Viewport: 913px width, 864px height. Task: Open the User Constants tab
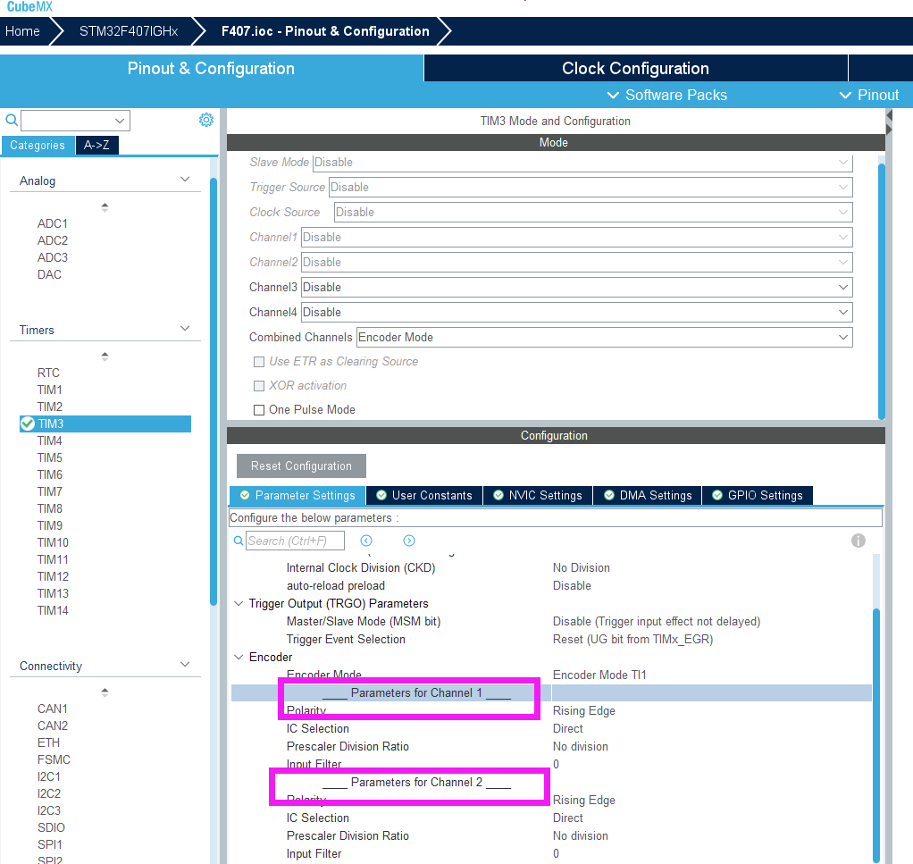click(x=424, y=496)
